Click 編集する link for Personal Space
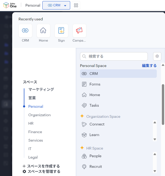Image resolution: width=165 pixels, height=176 pixels. [149, 66]
